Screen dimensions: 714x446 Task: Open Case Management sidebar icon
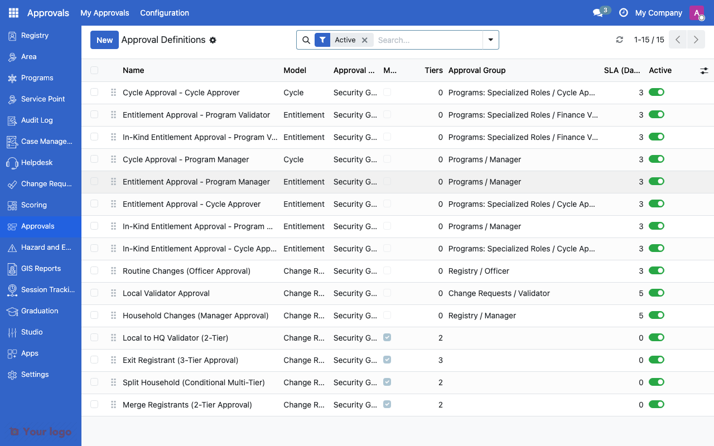12,142
